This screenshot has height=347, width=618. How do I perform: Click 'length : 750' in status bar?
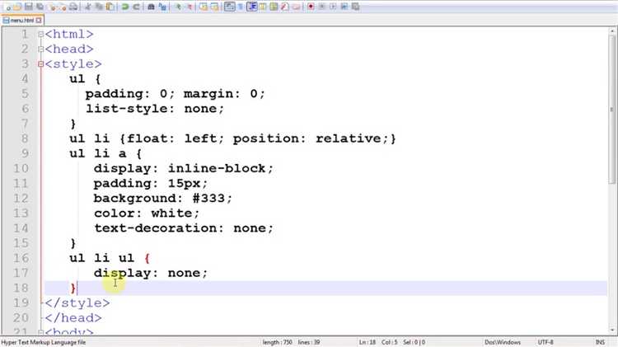277,342
